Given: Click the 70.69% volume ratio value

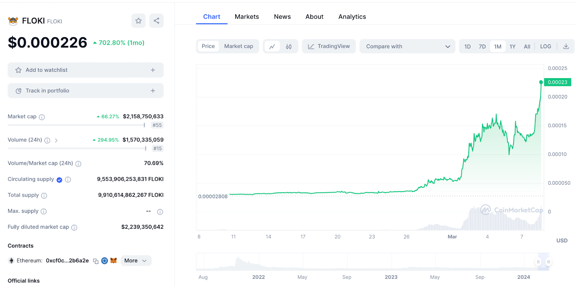Looking at the screenshot, I should [154, 163].
